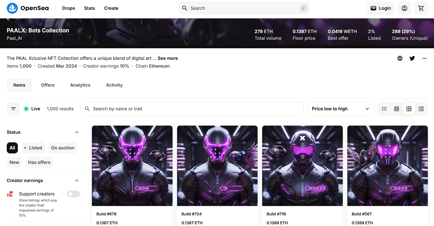434x226 pixels.
Task: Click the Items 1,000 text
Action: 19,66
